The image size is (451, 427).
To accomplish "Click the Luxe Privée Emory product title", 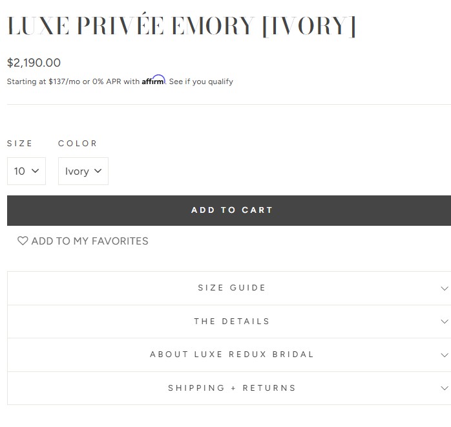I will pyautogui.click(x=181, y=26).
